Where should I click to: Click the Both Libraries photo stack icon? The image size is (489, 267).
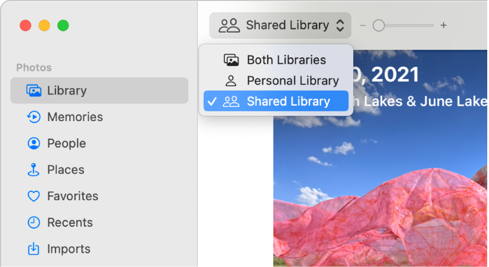click(x=231, y=60)
